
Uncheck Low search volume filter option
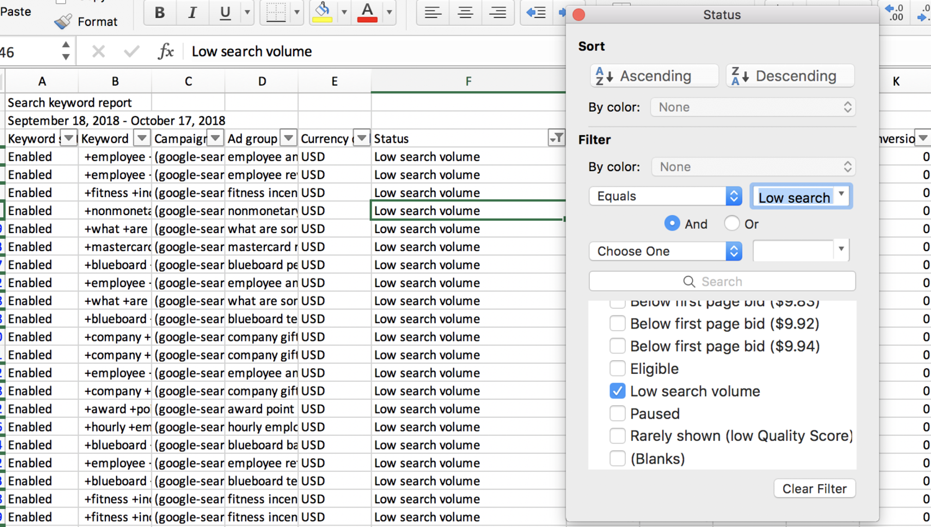click(618, 391)
